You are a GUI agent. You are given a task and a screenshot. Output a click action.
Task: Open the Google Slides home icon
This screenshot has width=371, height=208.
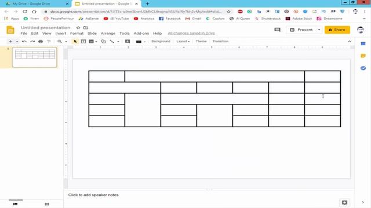(x=10, y=30)
